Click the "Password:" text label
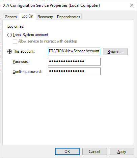The image size is (137, 158). (x=21, y=61)
